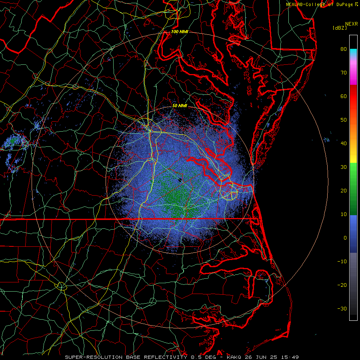Viewport: 360px width, 360px height.
Task: Click the blue segment of the color bar
Action: pos(353,234)
